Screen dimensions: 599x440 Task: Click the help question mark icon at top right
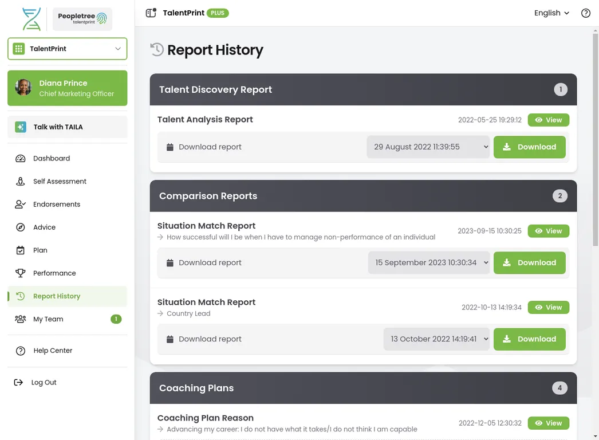(x=586, y=13)
